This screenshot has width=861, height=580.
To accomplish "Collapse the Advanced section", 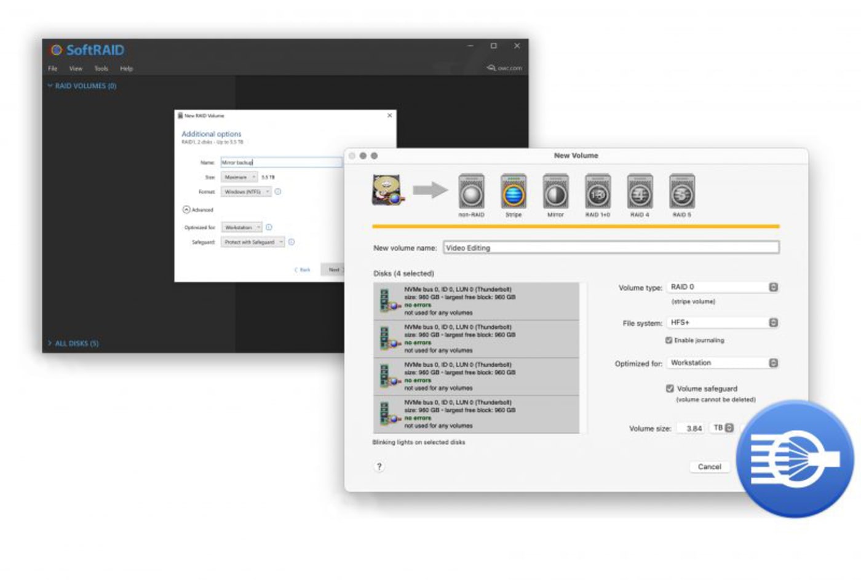I will (186, 210).
